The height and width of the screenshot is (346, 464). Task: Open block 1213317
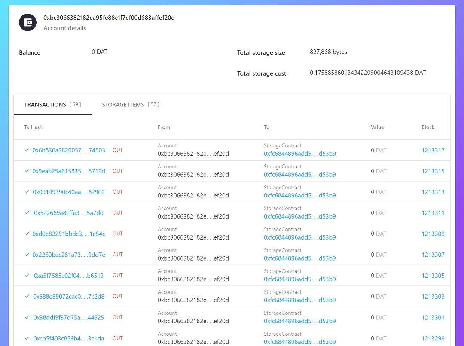433,150
